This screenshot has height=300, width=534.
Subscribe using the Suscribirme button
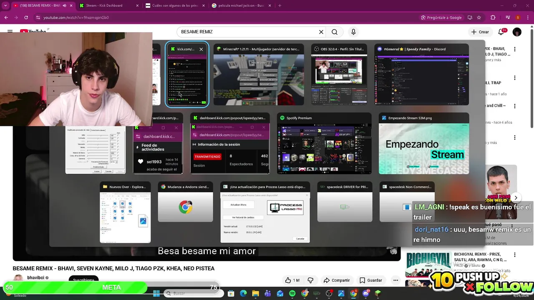pyautogui.click(x=83, y=280)
